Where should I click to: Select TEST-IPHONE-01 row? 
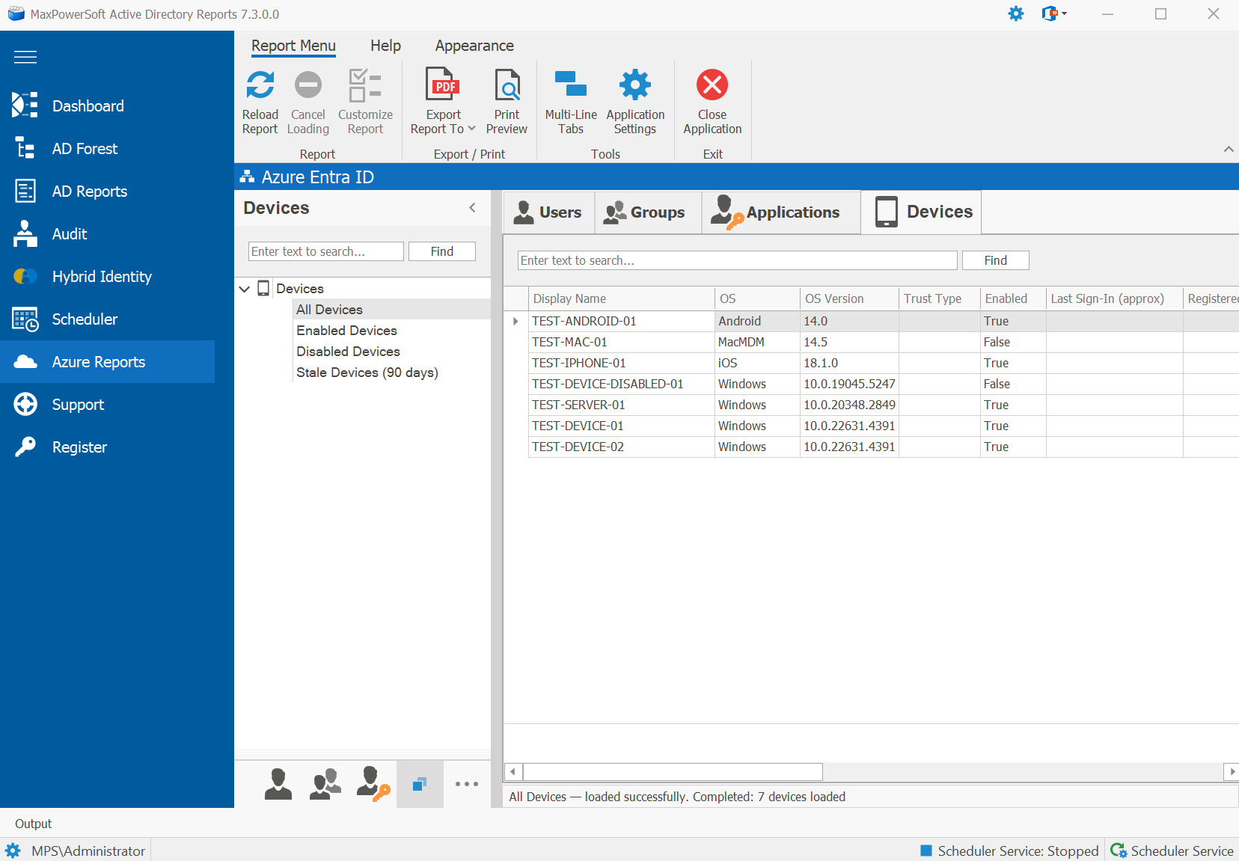pos(871,363)
